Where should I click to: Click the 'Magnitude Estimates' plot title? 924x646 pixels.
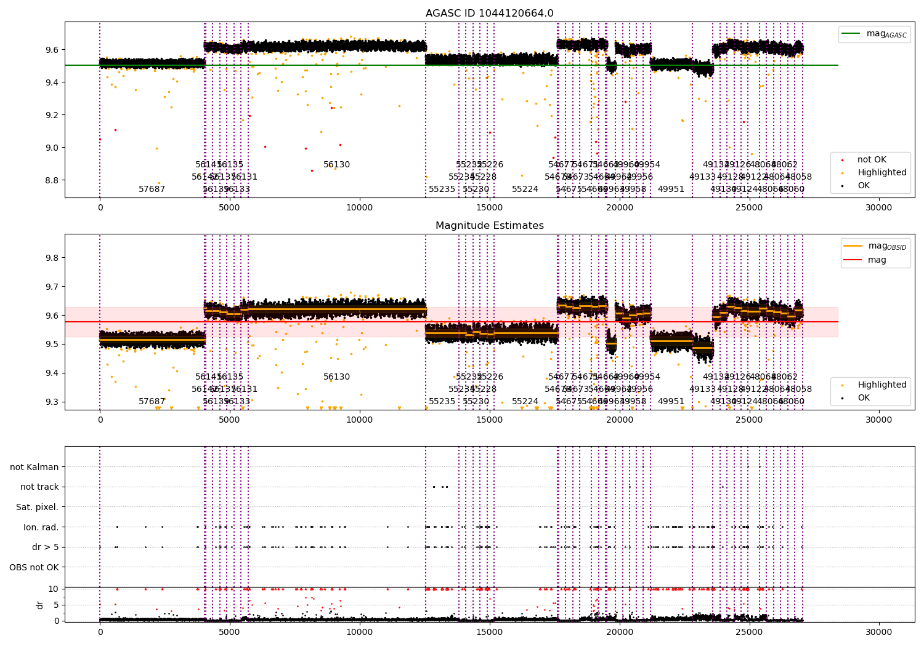pos(490,226)
